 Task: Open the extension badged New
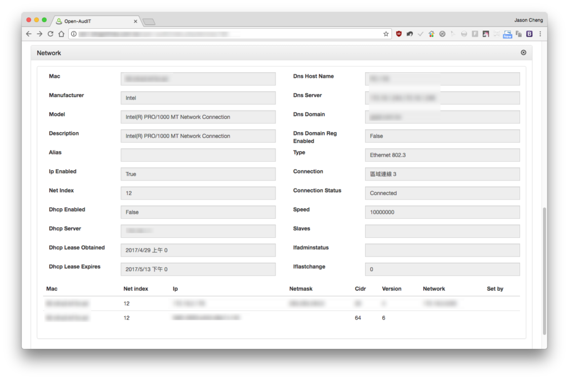click(x=507, y=34)
